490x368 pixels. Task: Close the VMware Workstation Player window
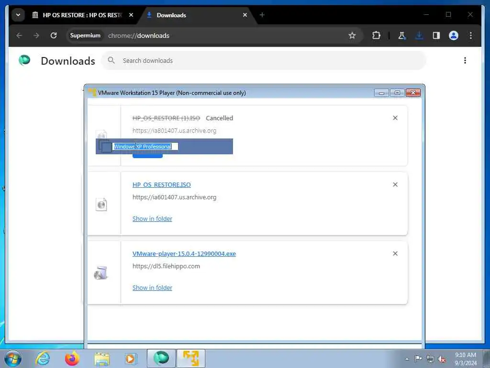413,93
